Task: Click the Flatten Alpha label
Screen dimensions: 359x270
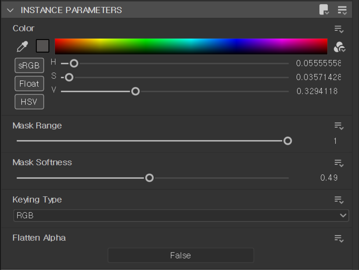Action: 39,238
